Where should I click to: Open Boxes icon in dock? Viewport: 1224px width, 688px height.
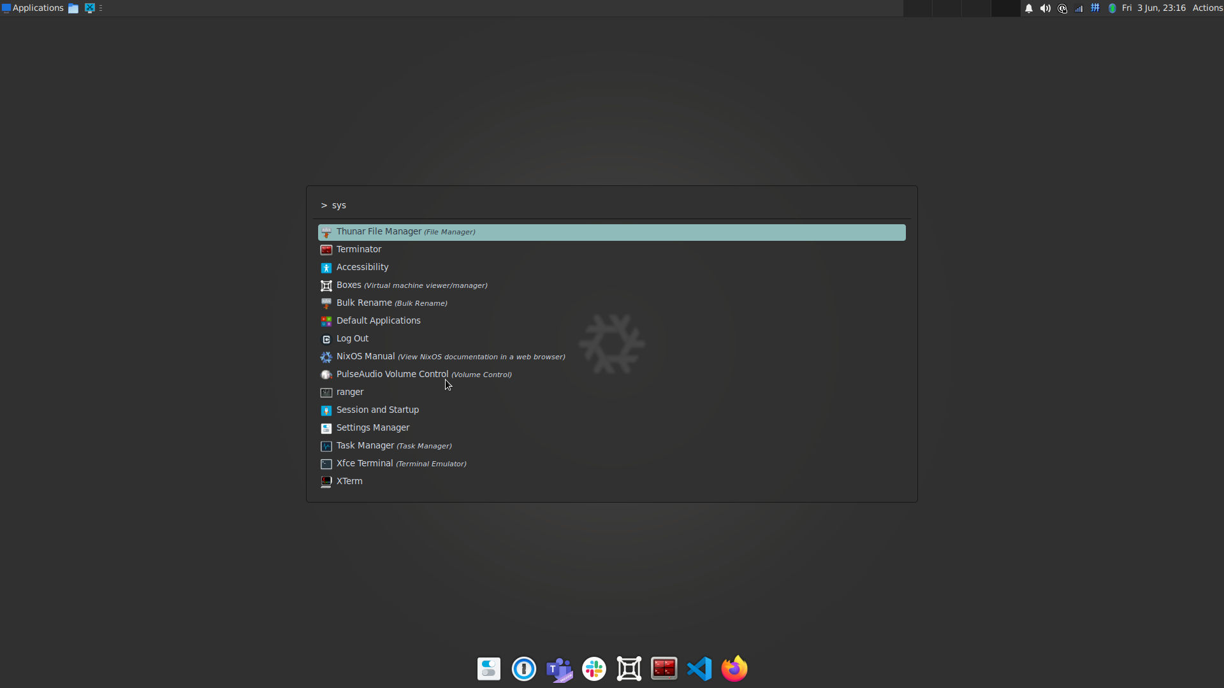(x=629, y=669)
